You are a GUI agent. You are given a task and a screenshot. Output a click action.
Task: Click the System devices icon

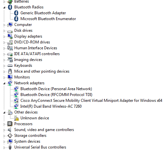click(x=10, y=141)
